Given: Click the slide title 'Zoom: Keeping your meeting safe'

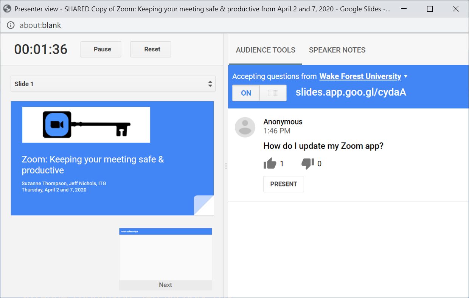Looking at the screenshot, I should coord(93,165).
